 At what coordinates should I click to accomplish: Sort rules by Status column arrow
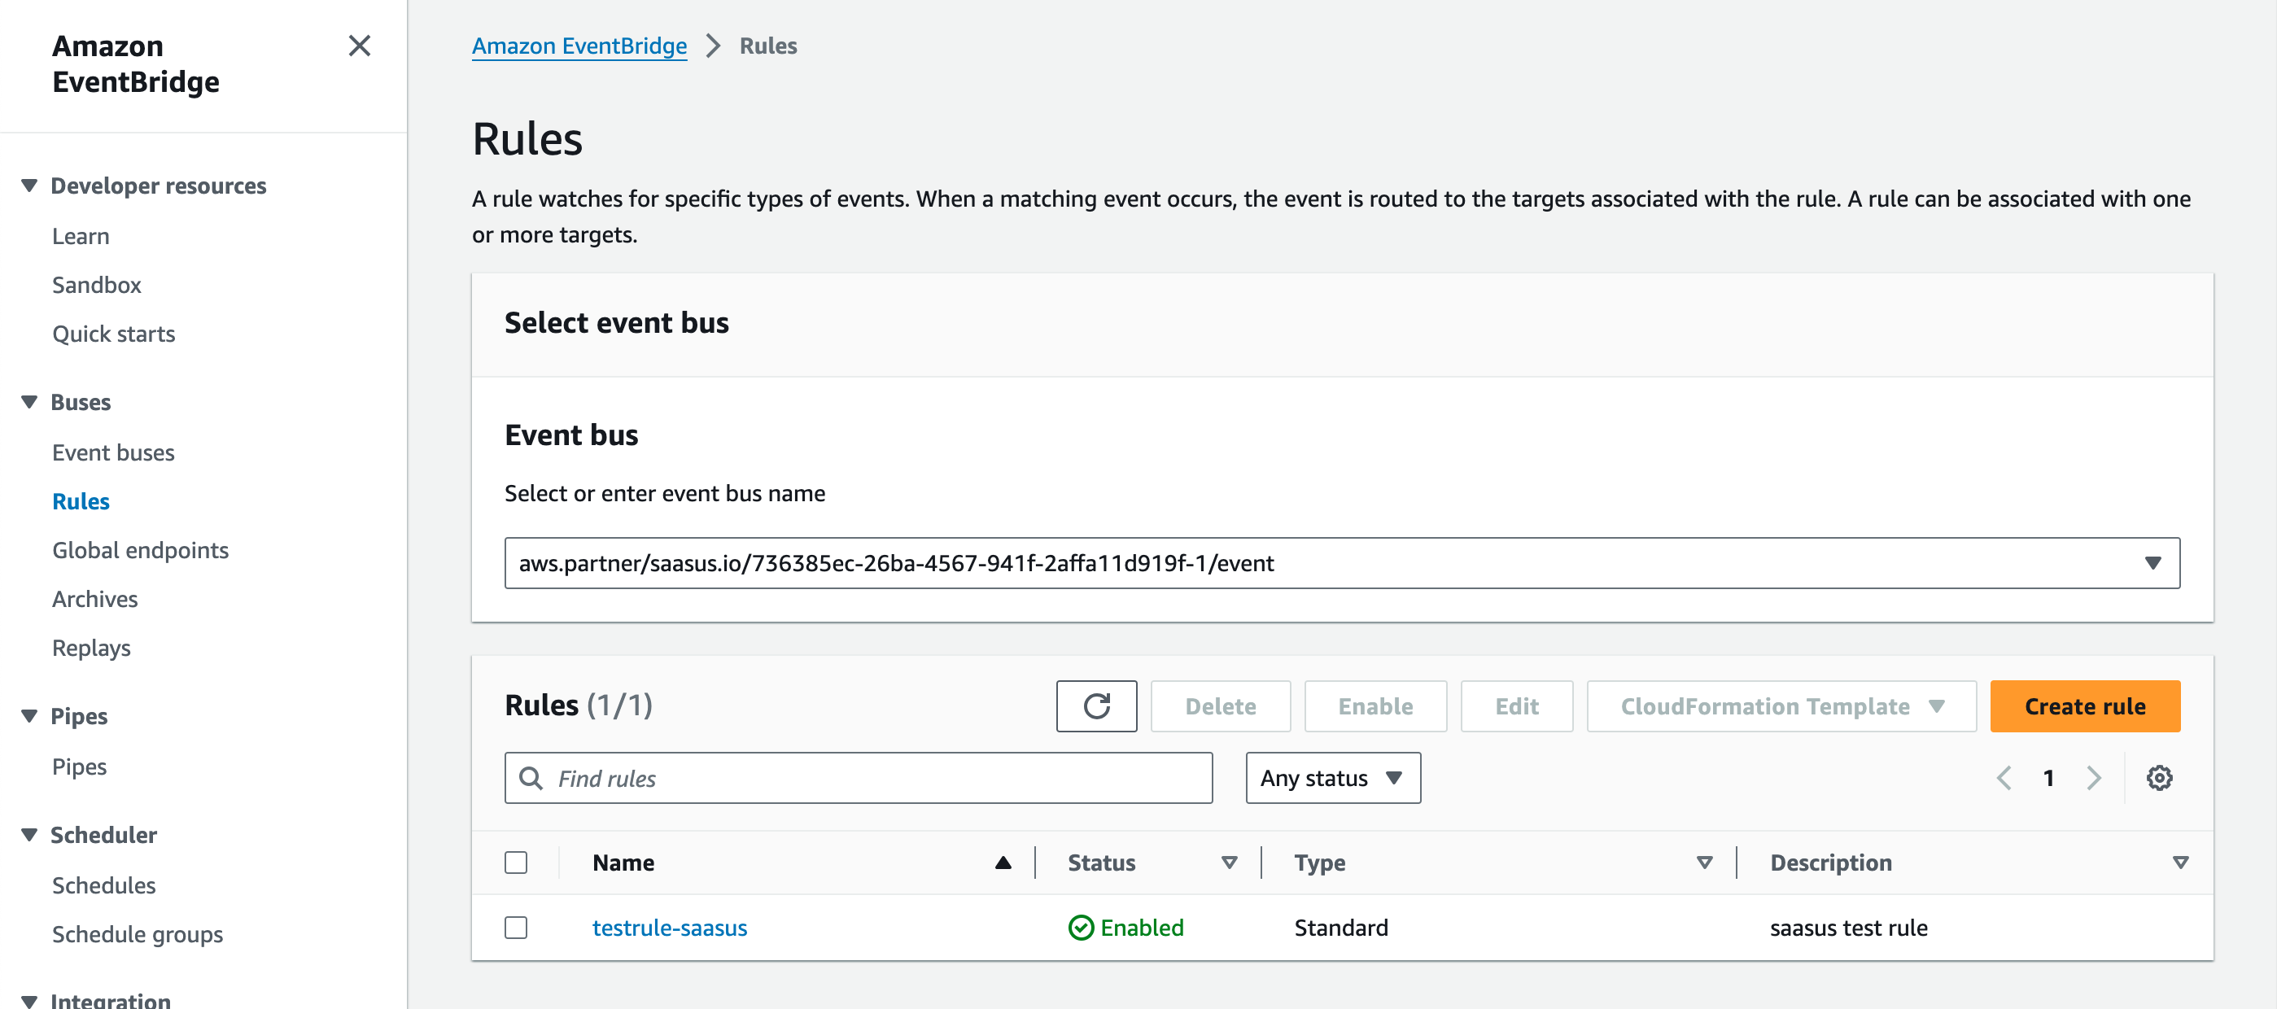pos(1229,863)
